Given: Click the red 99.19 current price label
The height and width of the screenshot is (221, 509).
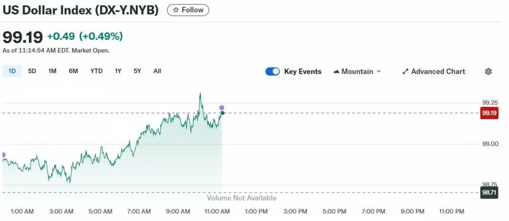Looking at the screenshot, I should click(x=489, y=113).
